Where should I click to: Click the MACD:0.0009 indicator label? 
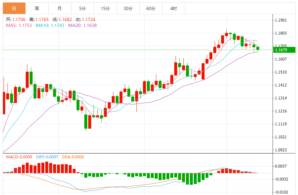tap(19, 157)
